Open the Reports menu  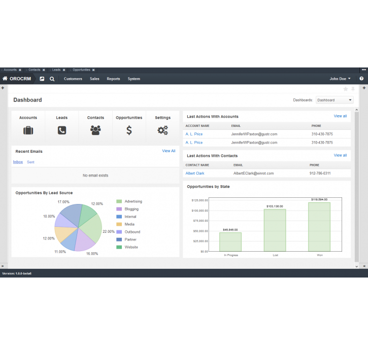[x=113, y=79]
